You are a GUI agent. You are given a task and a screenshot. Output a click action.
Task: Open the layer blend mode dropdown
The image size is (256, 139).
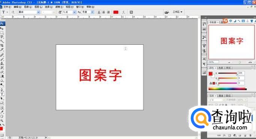coord(217,100)
